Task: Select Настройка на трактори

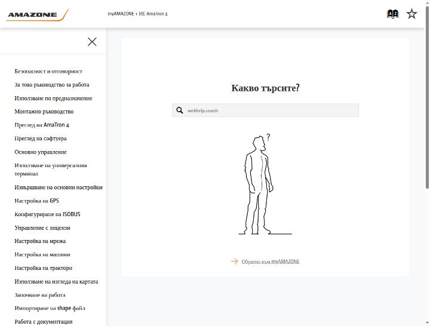Action: pyautogui.click(x=44, y=268)
